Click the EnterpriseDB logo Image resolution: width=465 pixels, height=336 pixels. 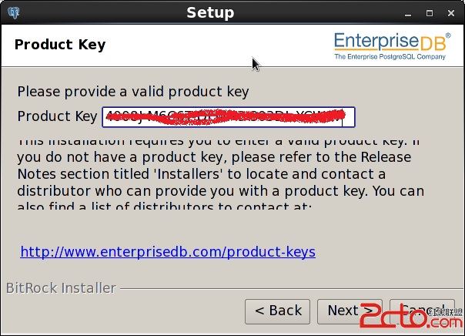pyautogui.click(x=393, y=46)
